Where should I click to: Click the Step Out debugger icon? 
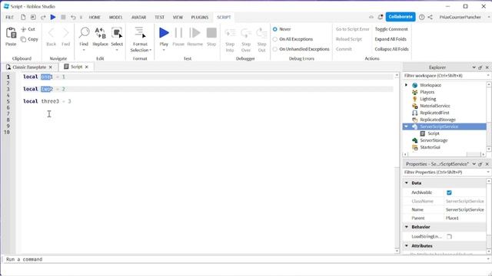pyautogui.click(x=261, y=33)
